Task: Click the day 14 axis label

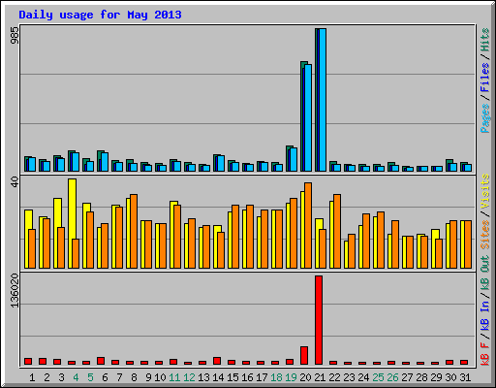Action: pyautogui.click(x=218, y=377)
